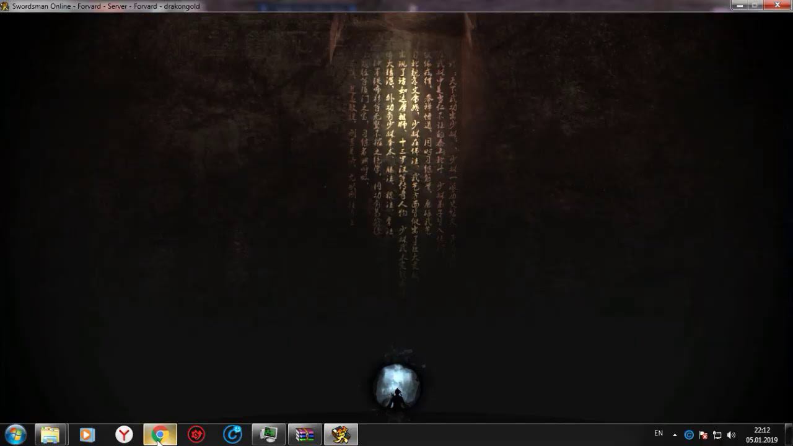This screenshot has width=793, height=446.
Task: Select the Swordsman Online taskbar button
Action: (x=341, y=434)
